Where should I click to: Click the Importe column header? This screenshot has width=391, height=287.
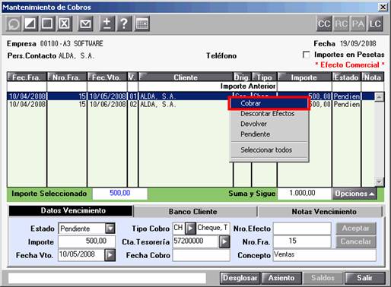[x=304, y=77]
